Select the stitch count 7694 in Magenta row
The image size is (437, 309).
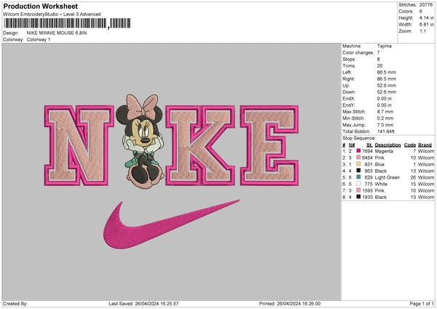[367, 151]
